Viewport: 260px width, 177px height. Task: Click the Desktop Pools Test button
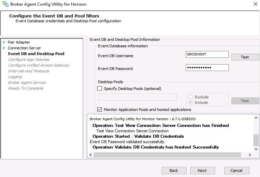click(x=245, y=101)
